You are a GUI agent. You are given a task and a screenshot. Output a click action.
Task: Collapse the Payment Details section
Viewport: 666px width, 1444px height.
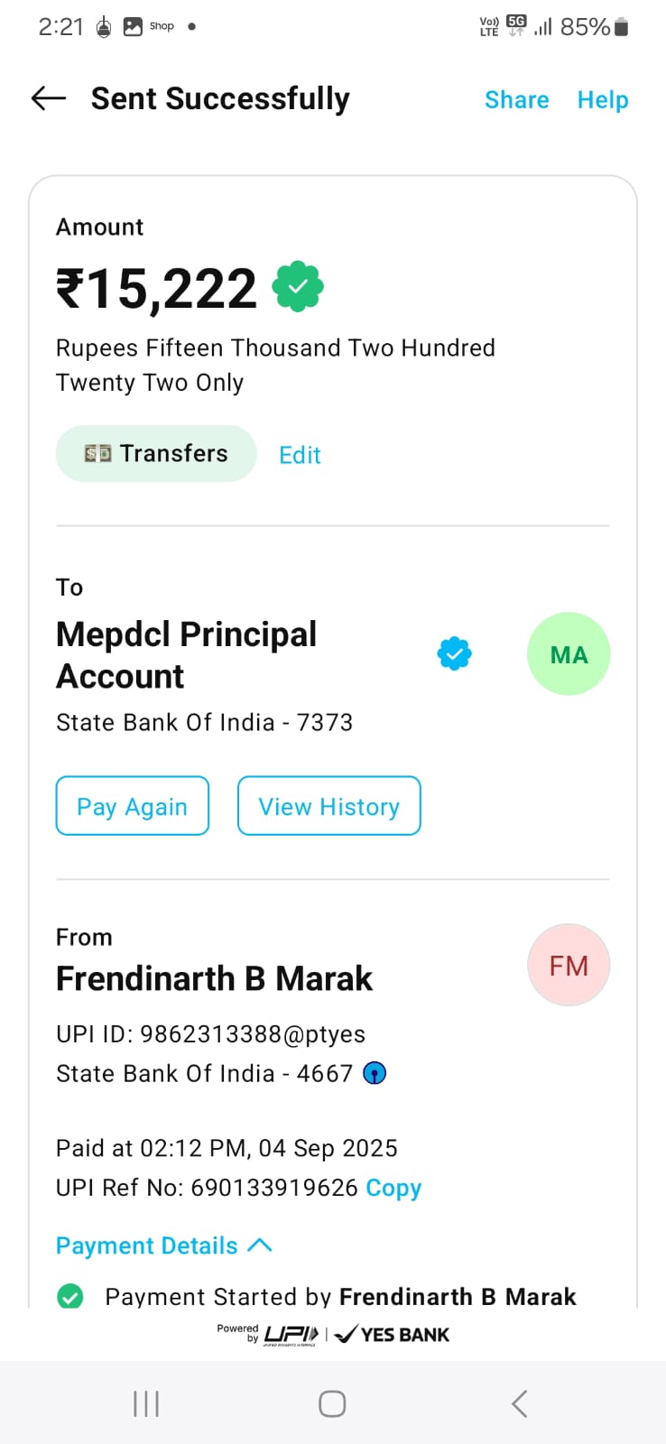146,1245
